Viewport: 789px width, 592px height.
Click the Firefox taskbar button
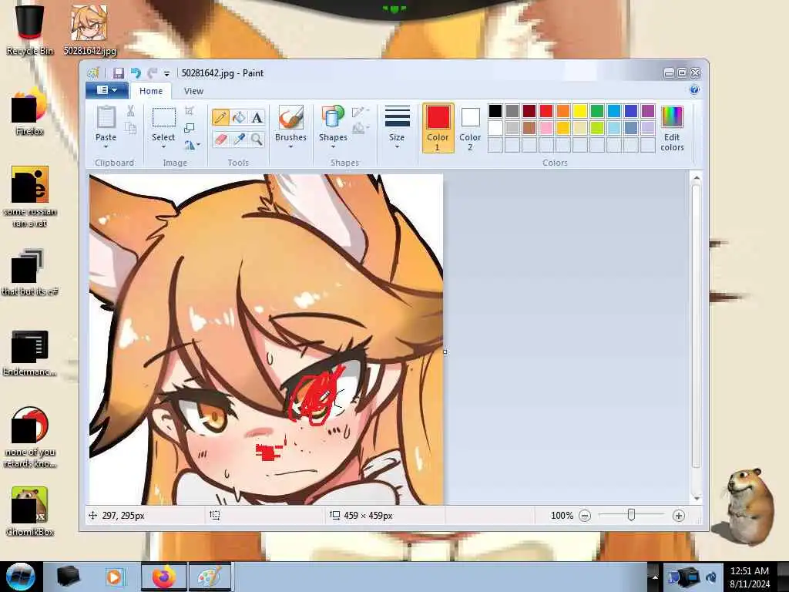tap(163, 577)
